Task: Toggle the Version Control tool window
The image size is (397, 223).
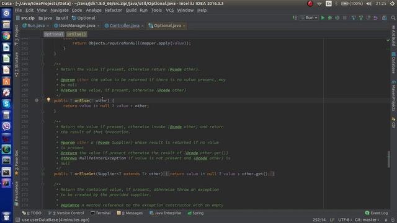Action: [66, 213]
